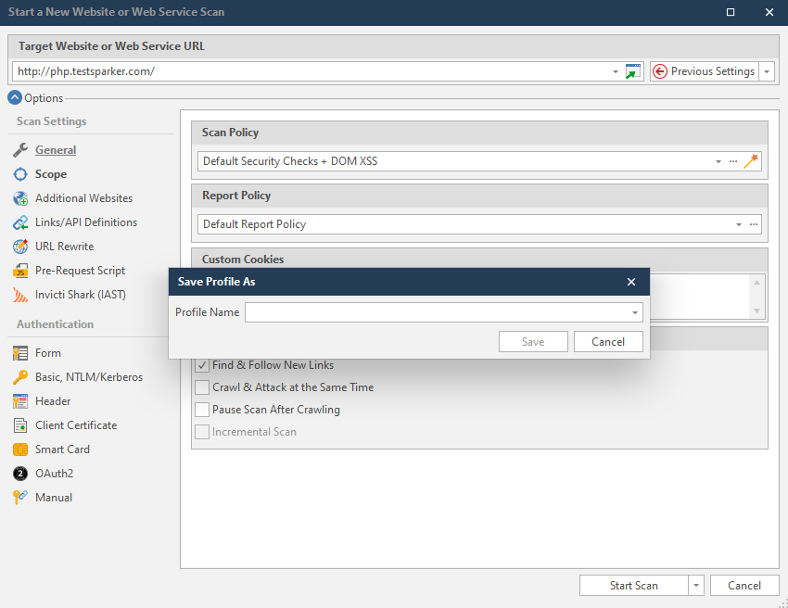Open the Client Certificate settings page

tap(76, 425)
